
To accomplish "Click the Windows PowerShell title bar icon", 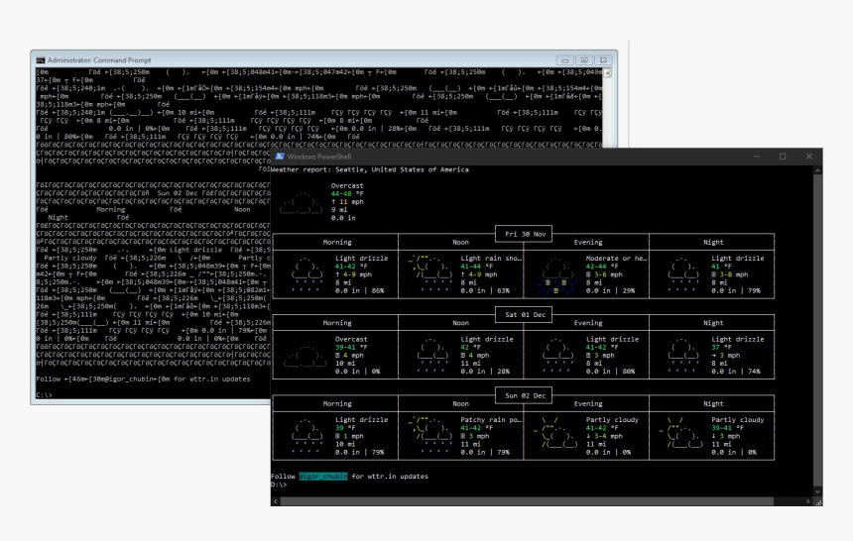I will click(280, 157).
